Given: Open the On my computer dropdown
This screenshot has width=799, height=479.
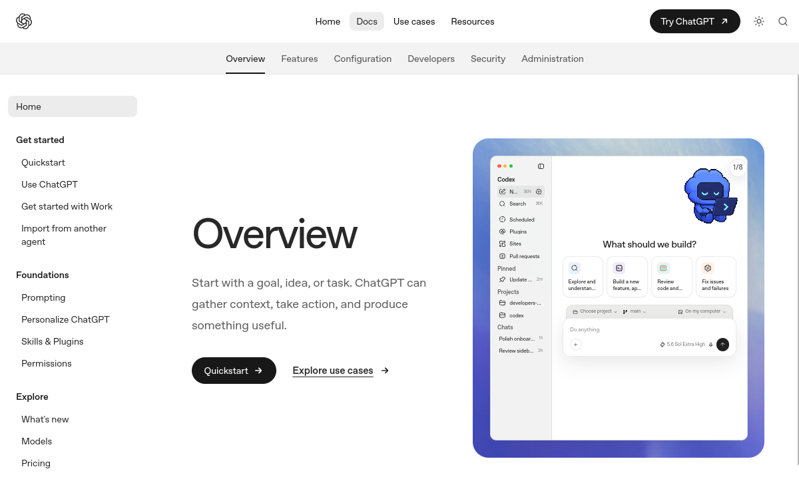Looking at the screenshot, I should point(702,311).
